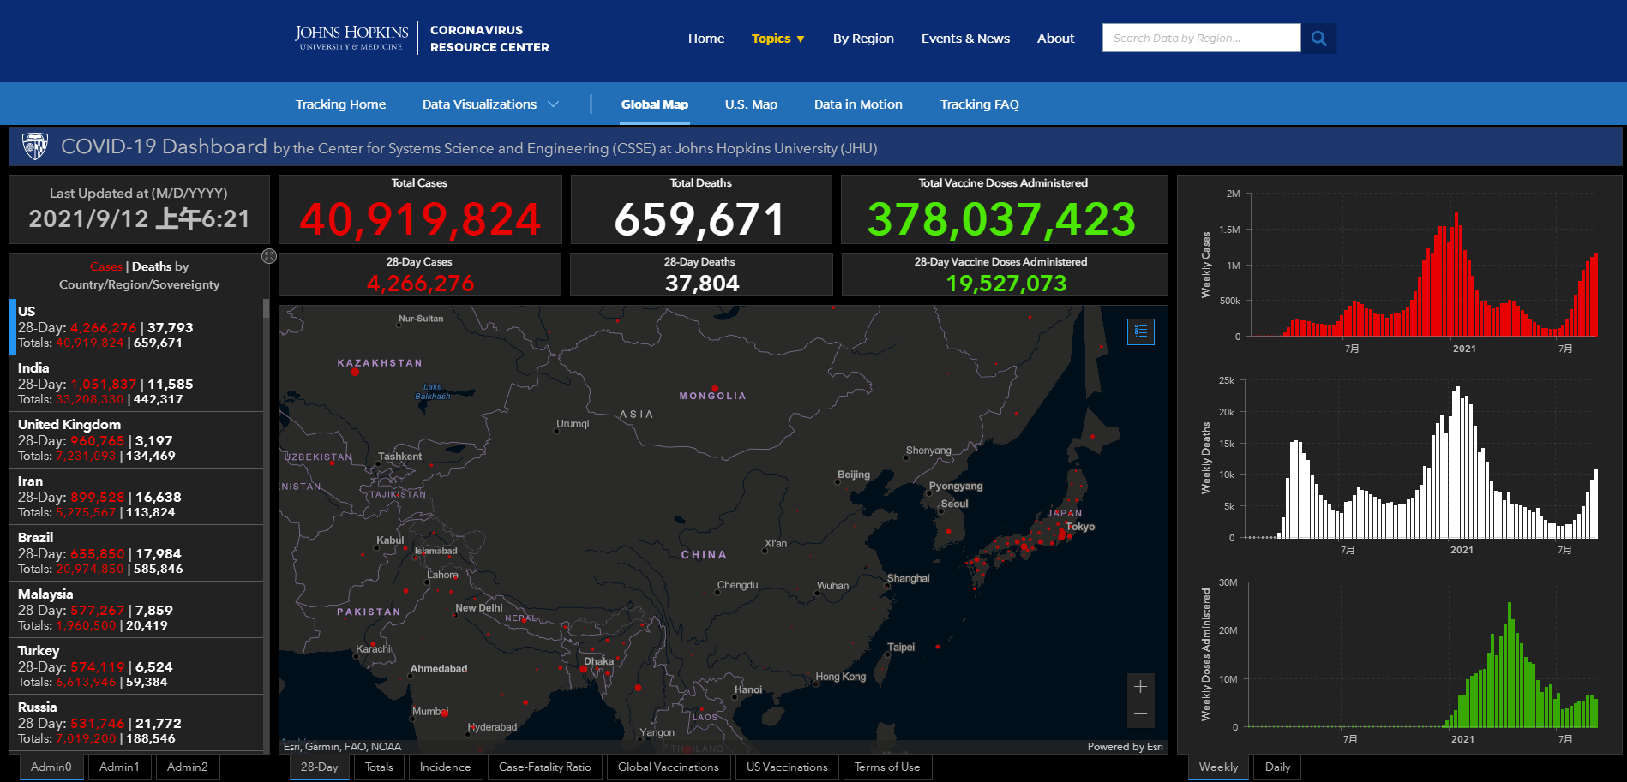Switch charts to Daily view
This screenshot has width=1627, height=782.
1277,767
